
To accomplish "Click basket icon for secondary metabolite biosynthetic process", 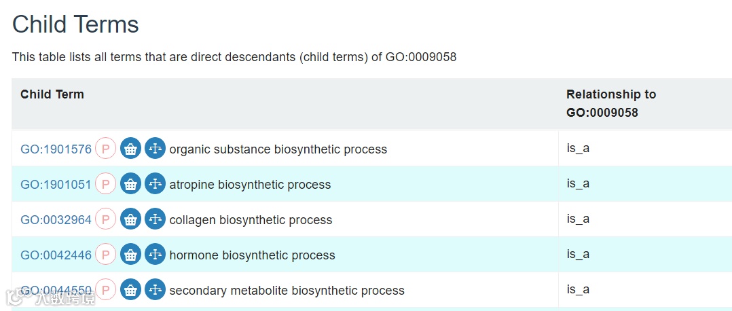I will [x=130, y=290].
